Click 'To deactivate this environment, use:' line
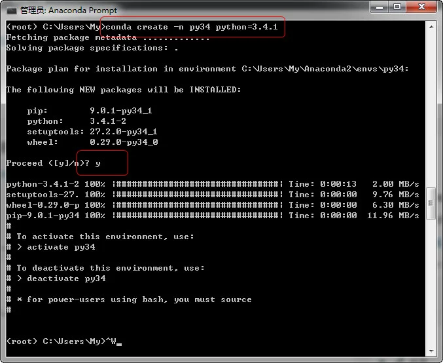The height and width of the screenshot is (363, 443). click(105, 268)
